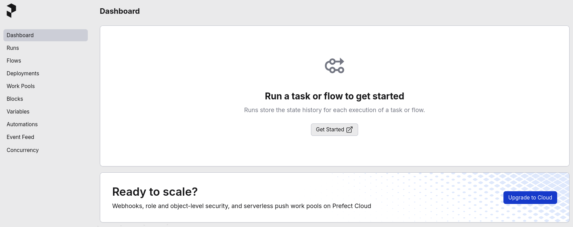The height and width of the screenshot is (227, 573).
Task: Click the Runs store state history description
Action: pos(334,110)
